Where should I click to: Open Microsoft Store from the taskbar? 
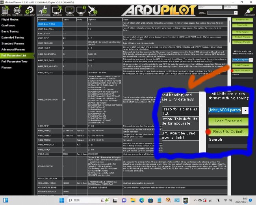150,200
